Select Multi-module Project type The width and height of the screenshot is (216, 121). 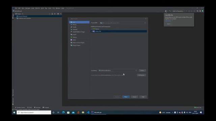pos(79,43)
